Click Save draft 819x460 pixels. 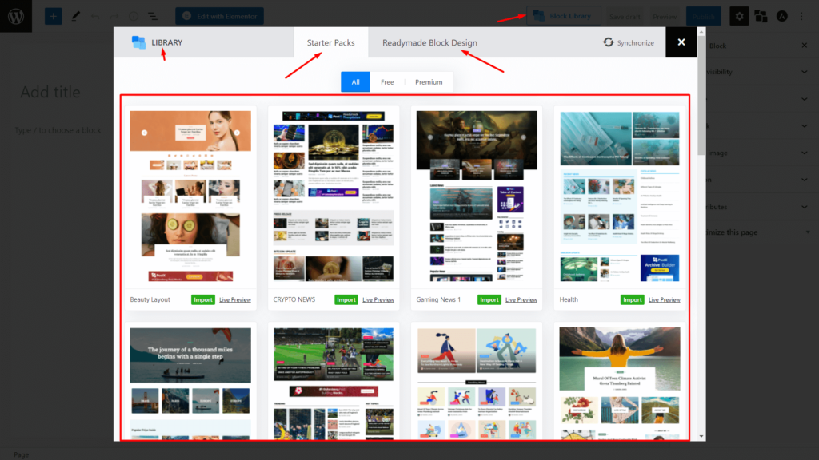(625, 17)
